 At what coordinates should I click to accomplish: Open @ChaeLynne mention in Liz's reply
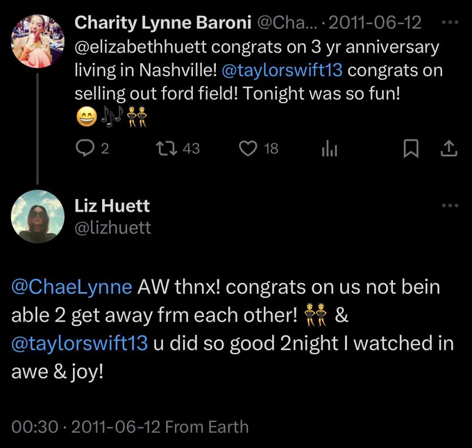pyautogui.click(x=71, y=287)
